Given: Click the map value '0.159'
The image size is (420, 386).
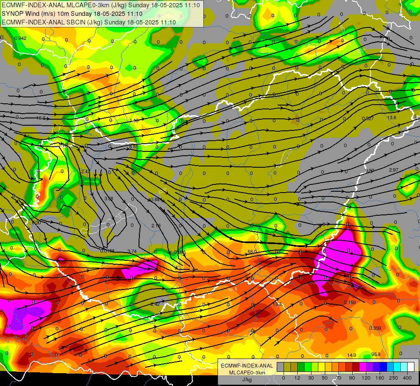Looking at the screenshot, I should 350,302.
